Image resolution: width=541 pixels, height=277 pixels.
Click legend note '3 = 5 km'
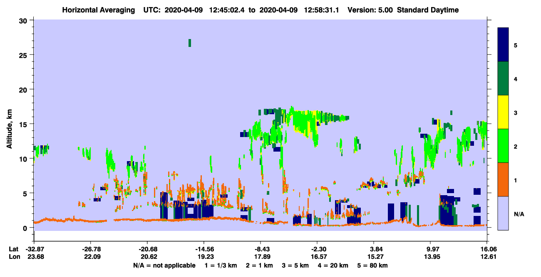tap(296, 265)
